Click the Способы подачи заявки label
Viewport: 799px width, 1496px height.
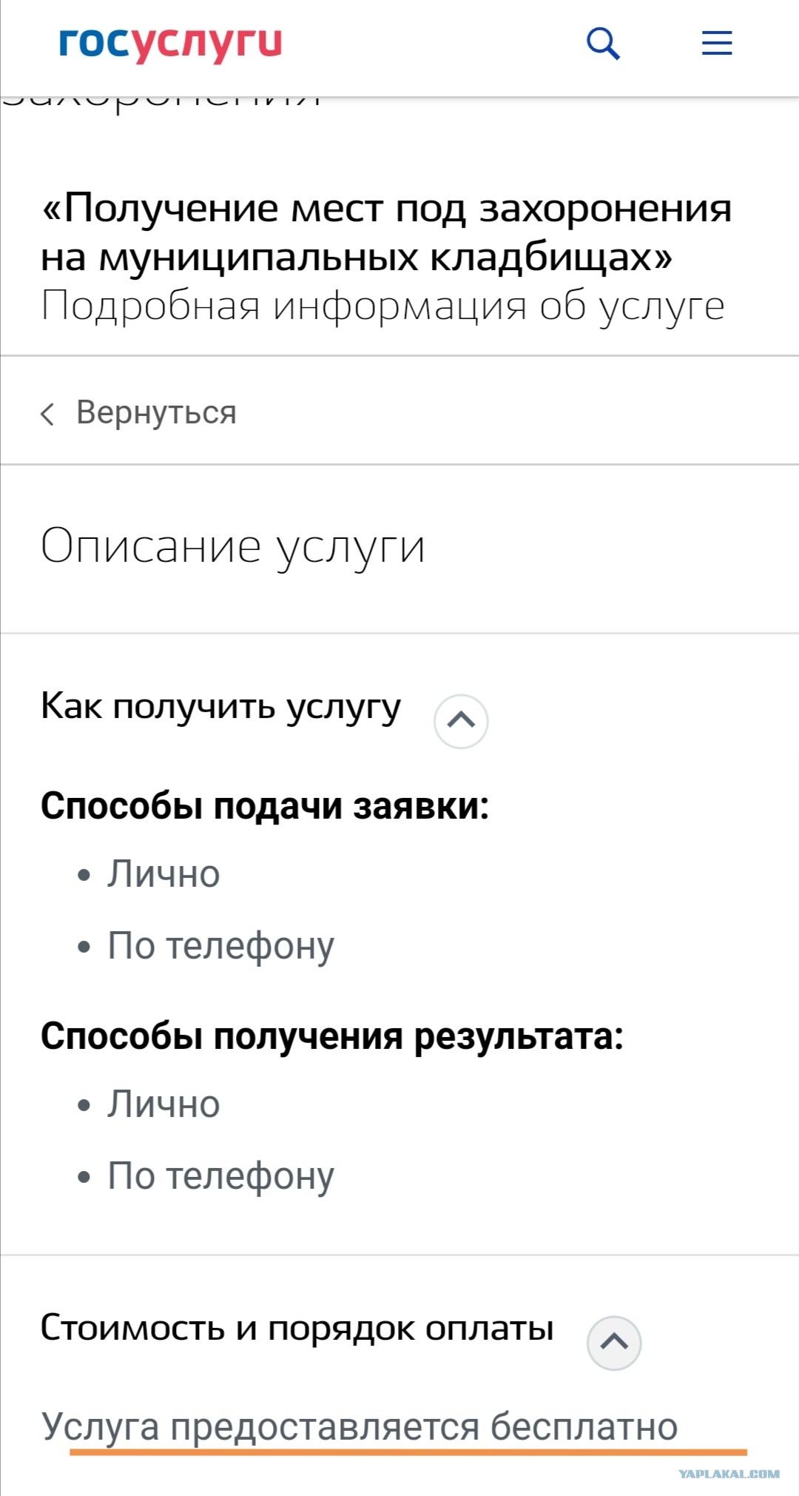265,806
